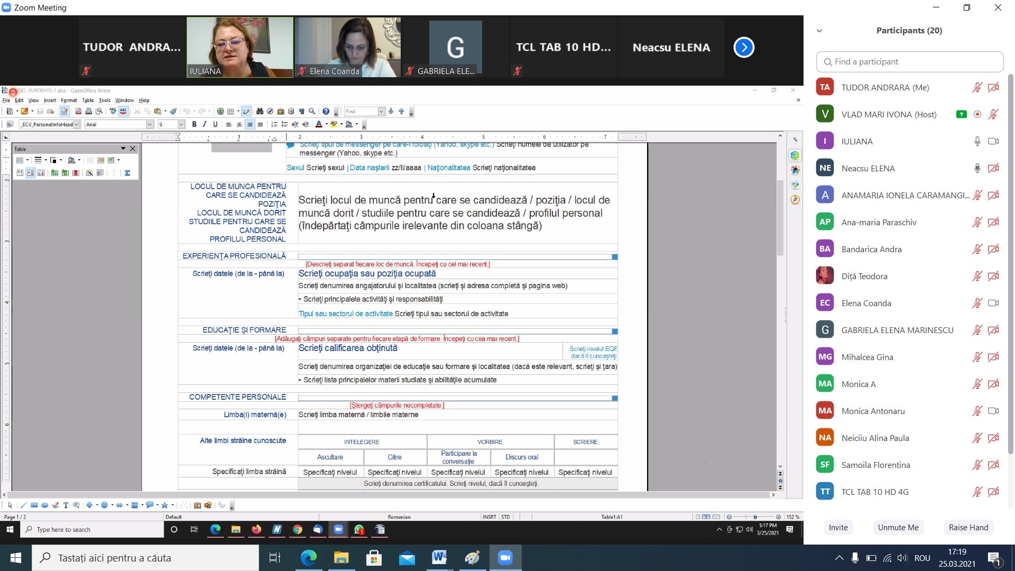The image size is (1015, 571).
Task: Click the Zoom app icon in taskbar
Action: tap(505, 558)
